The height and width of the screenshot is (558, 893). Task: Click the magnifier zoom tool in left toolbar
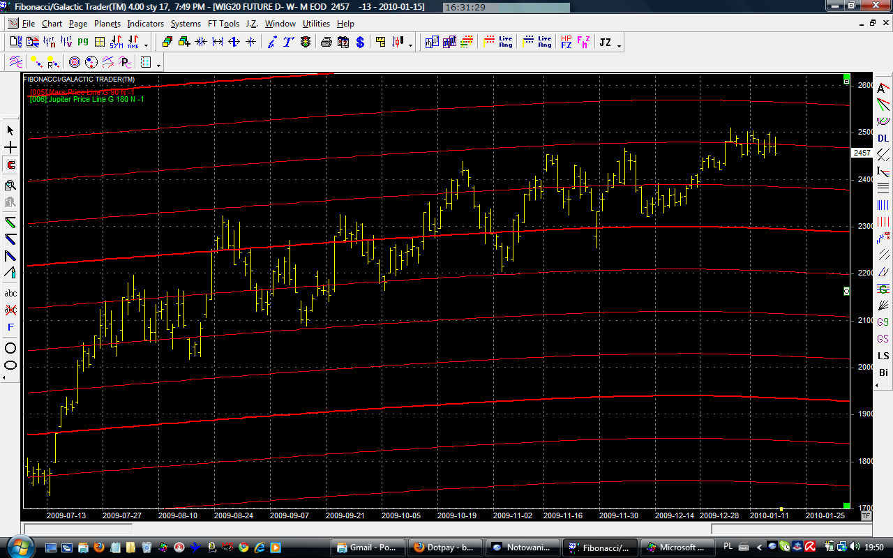click(x=10, y=185)
